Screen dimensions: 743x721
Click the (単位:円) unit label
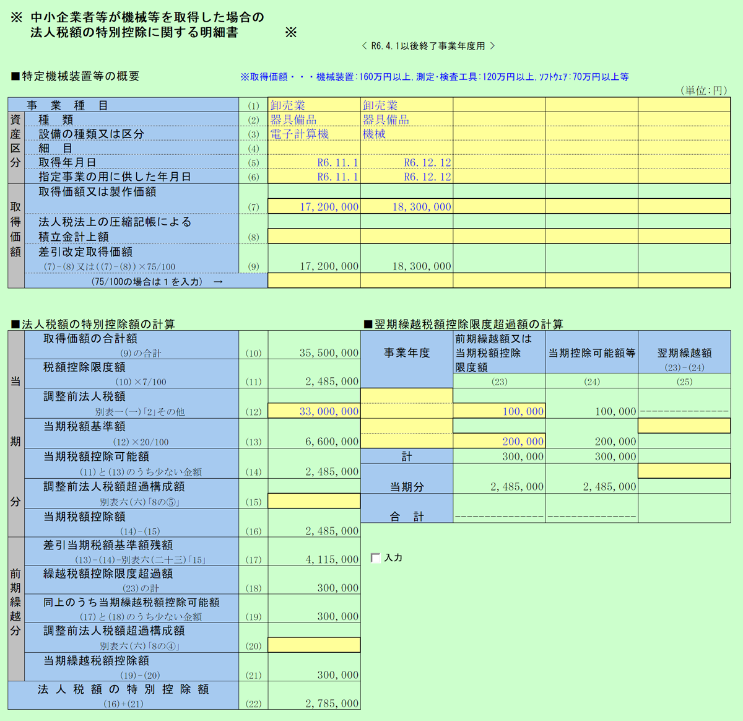[x=704, y=90]
